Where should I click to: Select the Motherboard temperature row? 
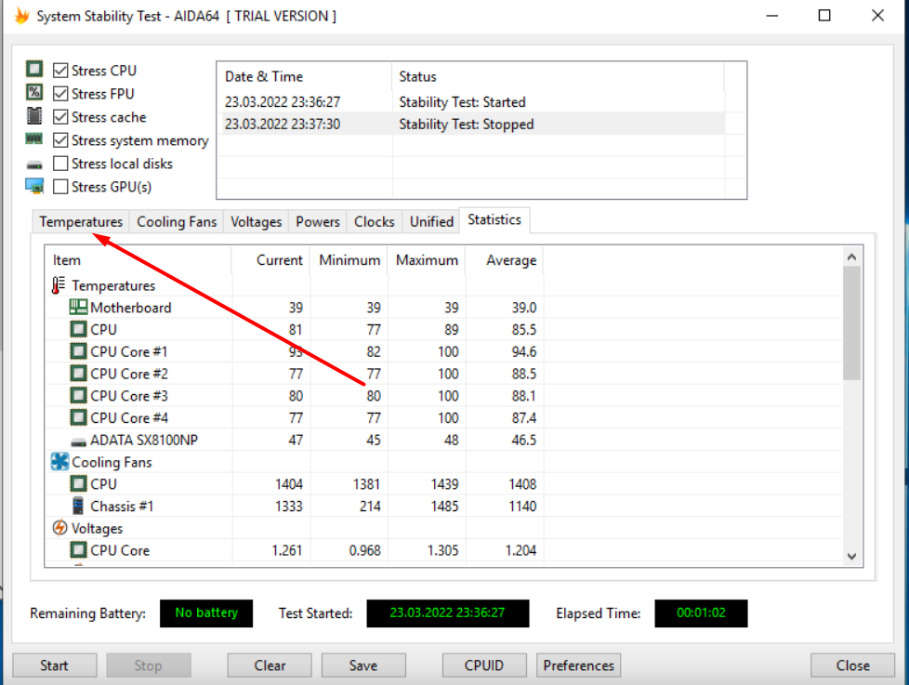click(x=443, y=307)
